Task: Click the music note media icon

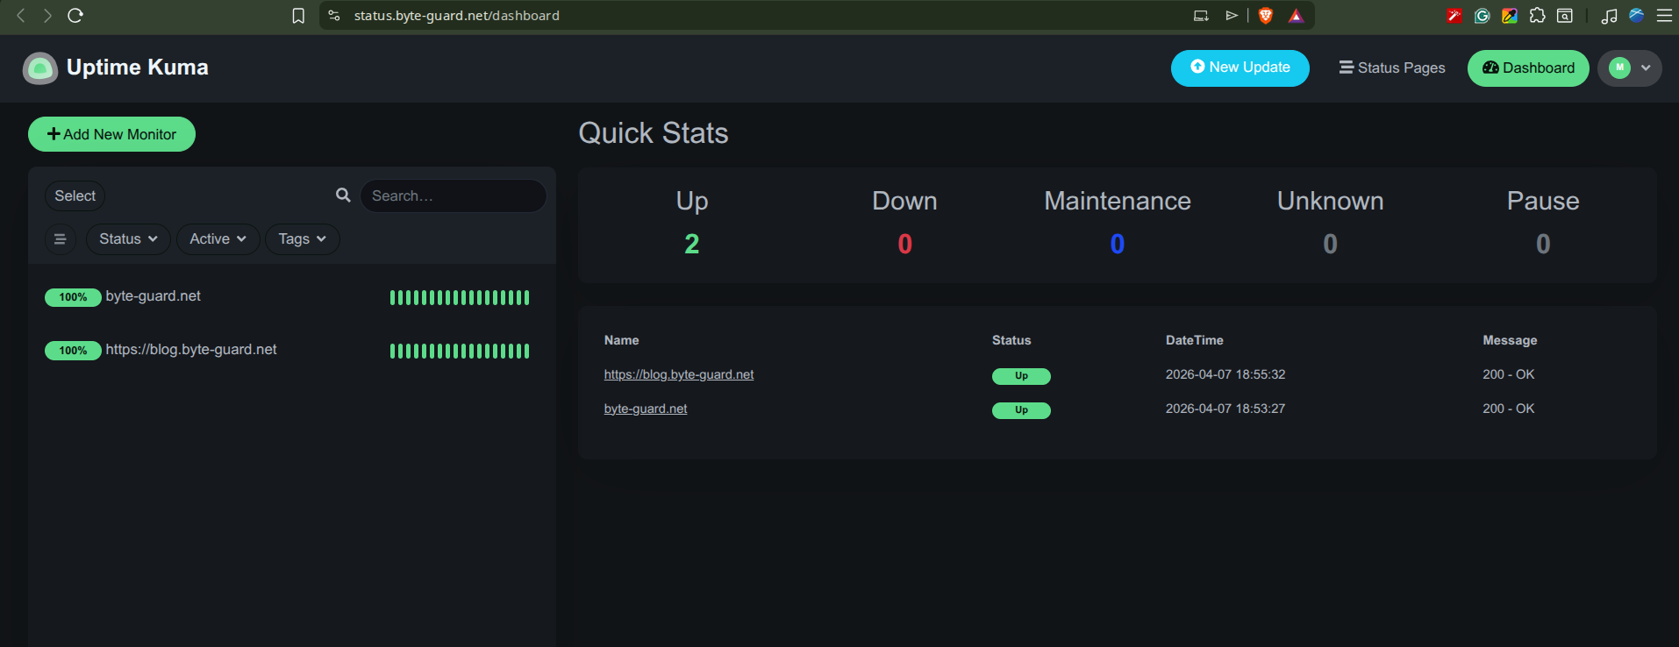Action: [x=1609, y=16]
